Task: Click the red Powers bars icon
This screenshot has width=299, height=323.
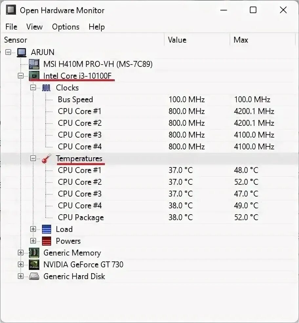Action: (x=47, y=241)
